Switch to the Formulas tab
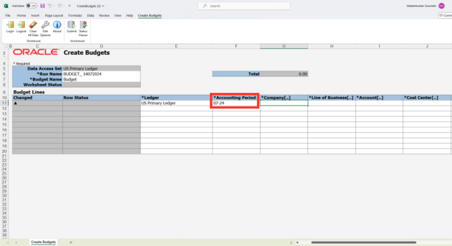452x246 pixels. pos(75,15)
